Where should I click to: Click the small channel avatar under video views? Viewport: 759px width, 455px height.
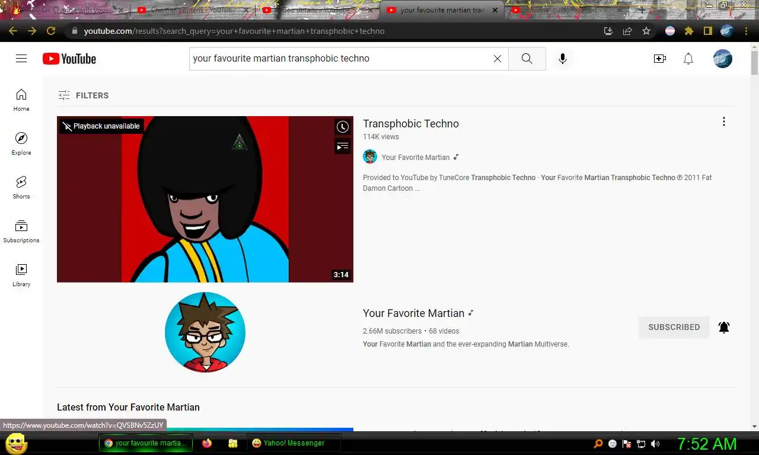click(x=370, y=157)
